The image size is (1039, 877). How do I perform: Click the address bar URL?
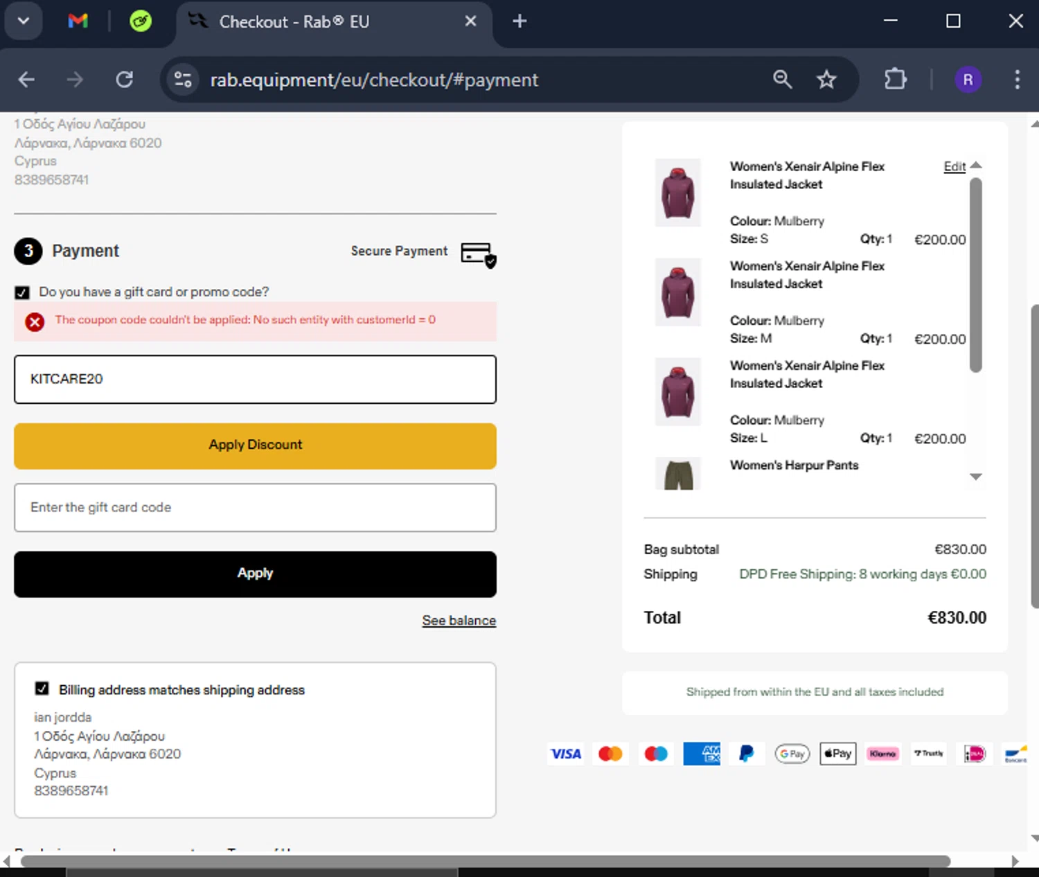point(374,80)
